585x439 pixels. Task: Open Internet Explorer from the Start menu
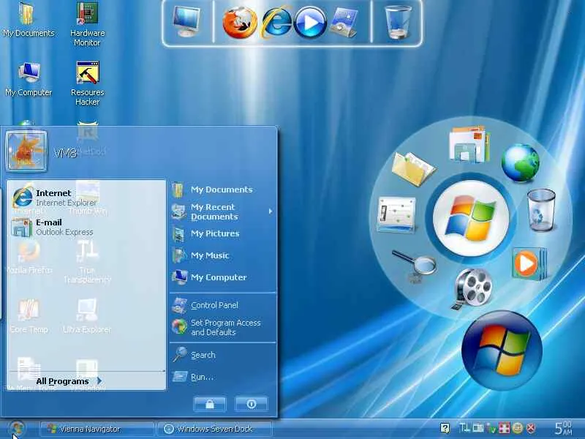click(86, 198)
